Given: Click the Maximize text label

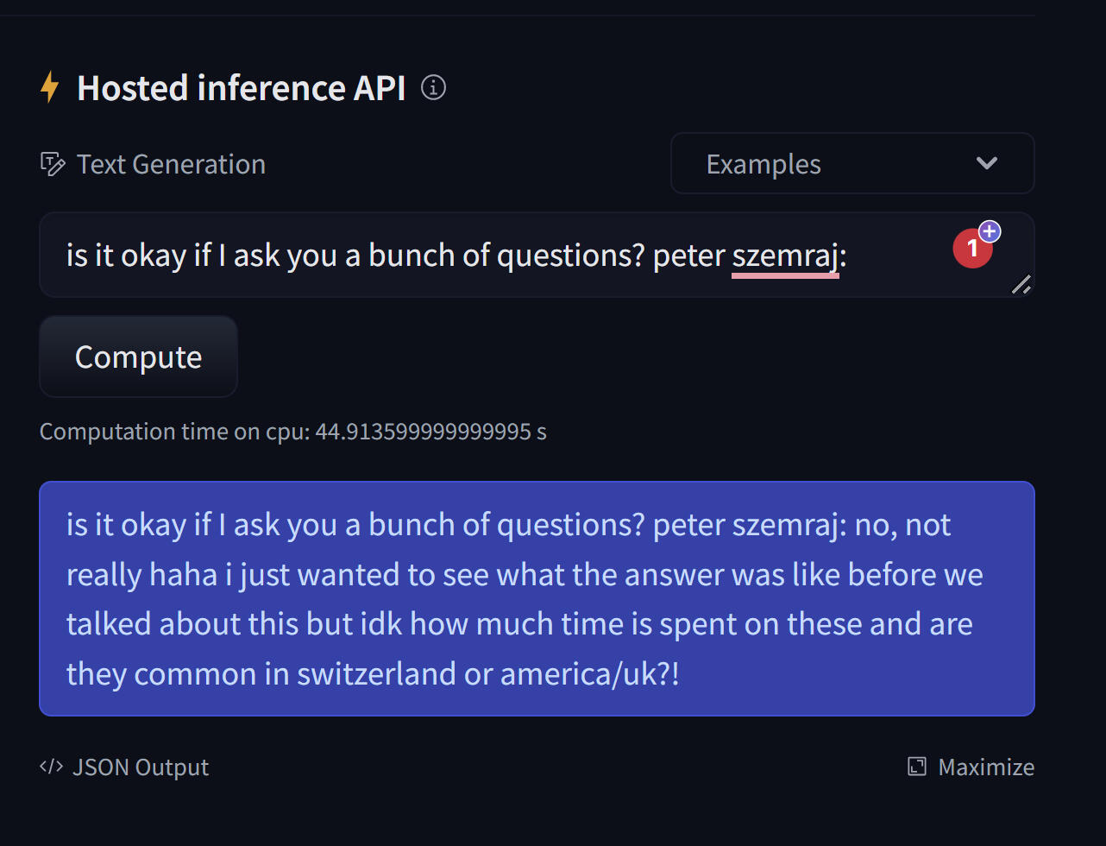Looking at the screenshot, I should click(986, 767).
